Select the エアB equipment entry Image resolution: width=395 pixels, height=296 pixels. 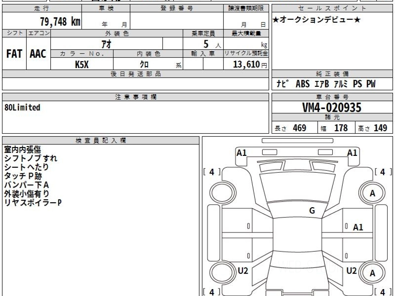click(x=322, y=84)
